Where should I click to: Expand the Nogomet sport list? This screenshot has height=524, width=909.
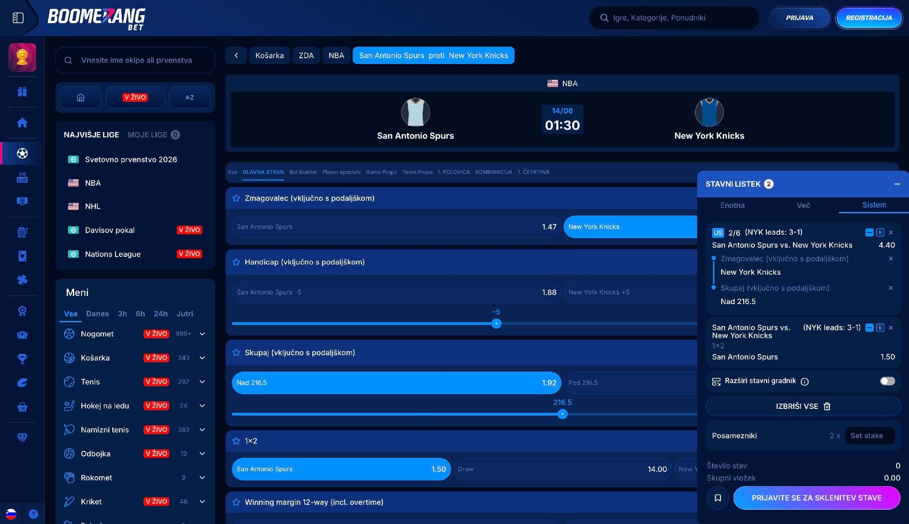click(202, 334)
